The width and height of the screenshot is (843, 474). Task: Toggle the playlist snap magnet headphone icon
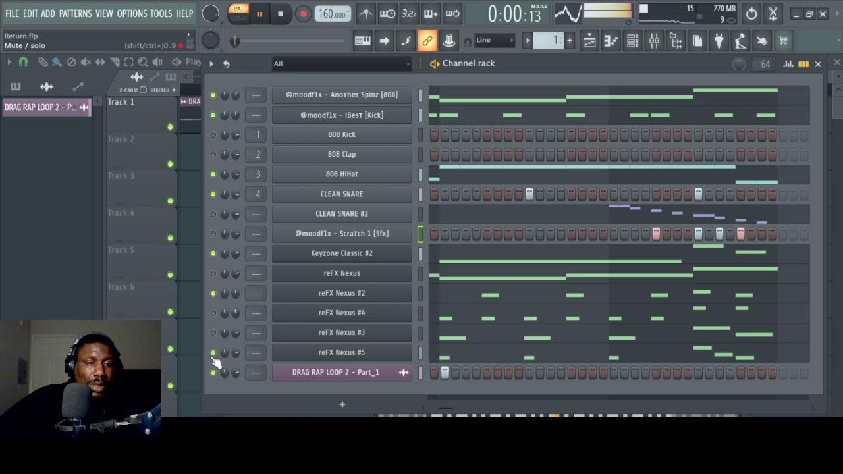(x=23, y=62)
